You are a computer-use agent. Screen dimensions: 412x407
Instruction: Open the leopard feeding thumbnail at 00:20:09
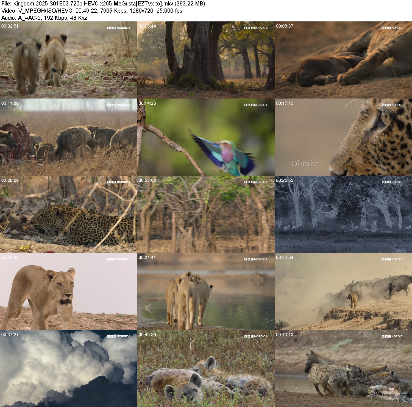68,214
